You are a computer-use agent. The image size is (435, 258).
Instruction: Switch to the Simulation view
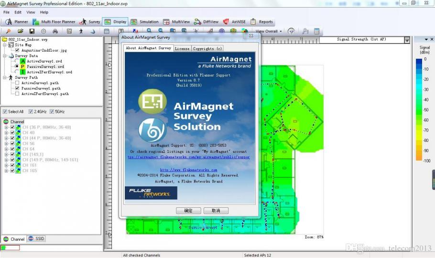[x=144, y=21]
